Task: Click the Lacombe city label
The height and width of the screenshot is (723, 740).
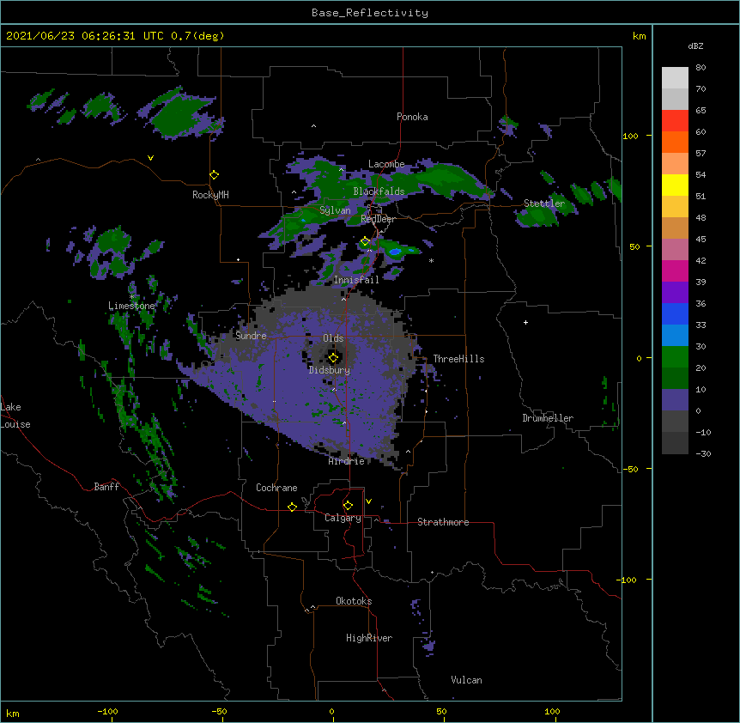Action: tap(386, 164)
